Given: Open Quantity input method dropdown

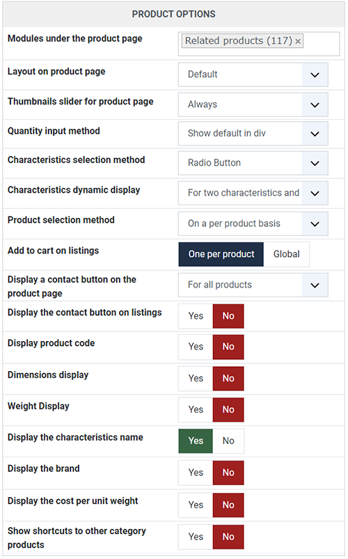Looking at the screenshot, I should pos(253,134).
